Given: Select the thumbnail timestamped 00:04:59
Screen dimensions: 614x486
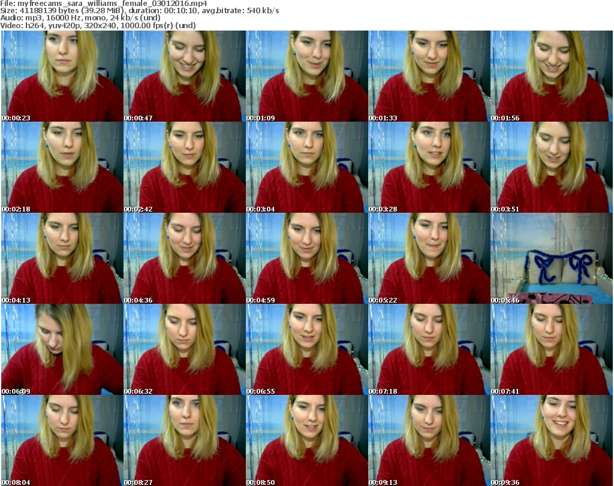Looking at the screenshot, I should click(x=307, y=259).
